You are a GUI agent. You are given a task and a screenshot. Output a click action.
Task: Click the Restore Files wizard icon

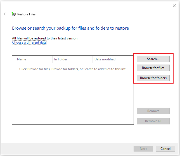click(x=14, y=14)
